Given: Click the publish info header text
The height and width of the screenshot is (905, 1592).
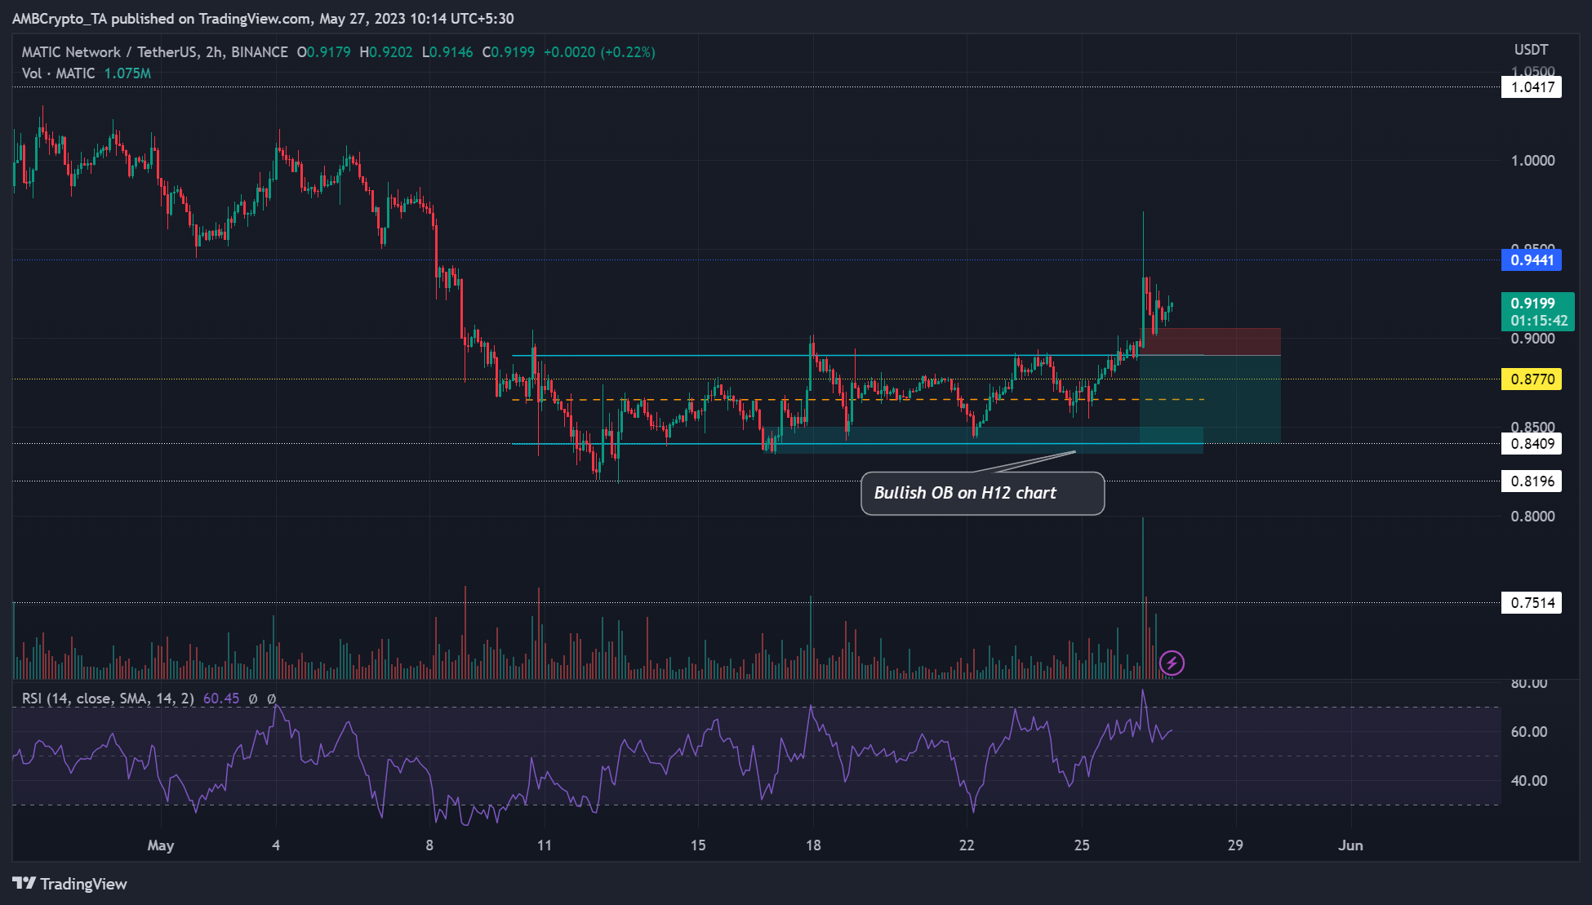Looking at the screenshot, I should pyautogui.click(x=263, y=18).
